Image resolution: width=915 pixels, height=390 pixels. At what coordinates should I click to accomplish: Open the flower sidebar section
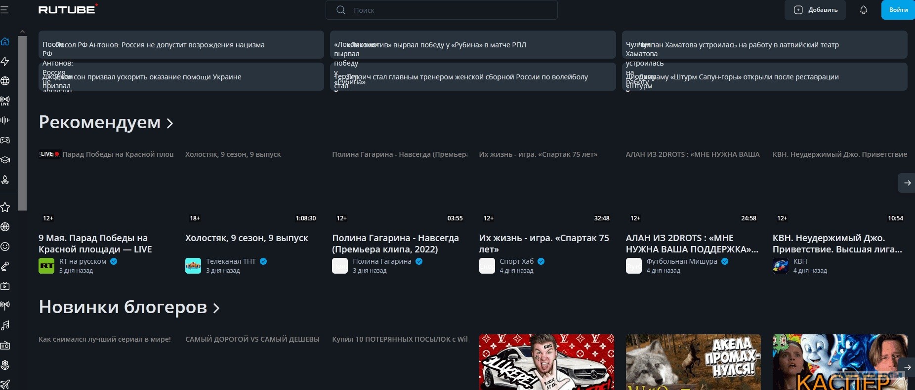pos(5,365)
